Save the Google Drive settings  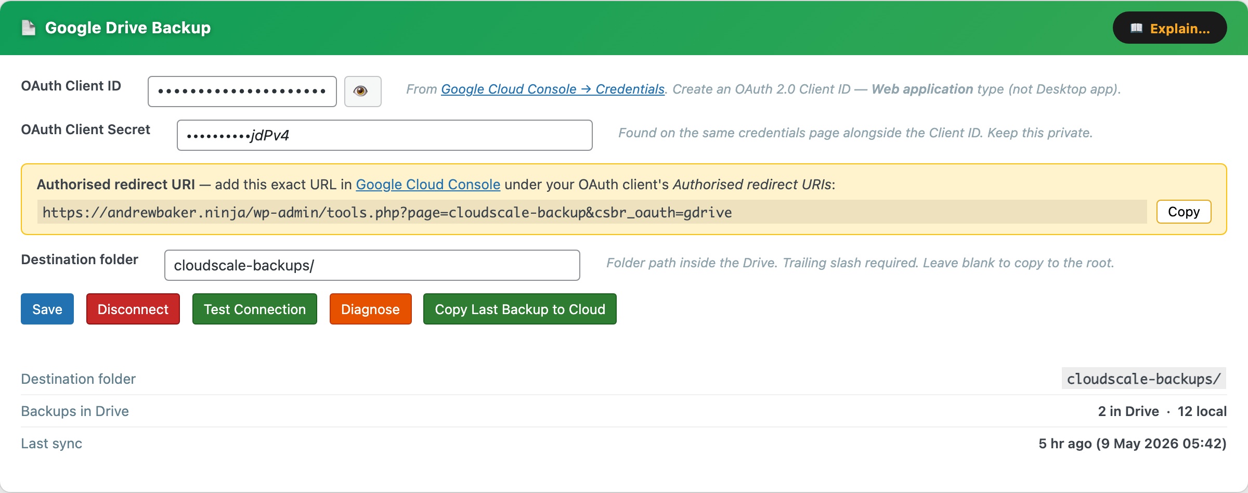[x=47, y=309]
